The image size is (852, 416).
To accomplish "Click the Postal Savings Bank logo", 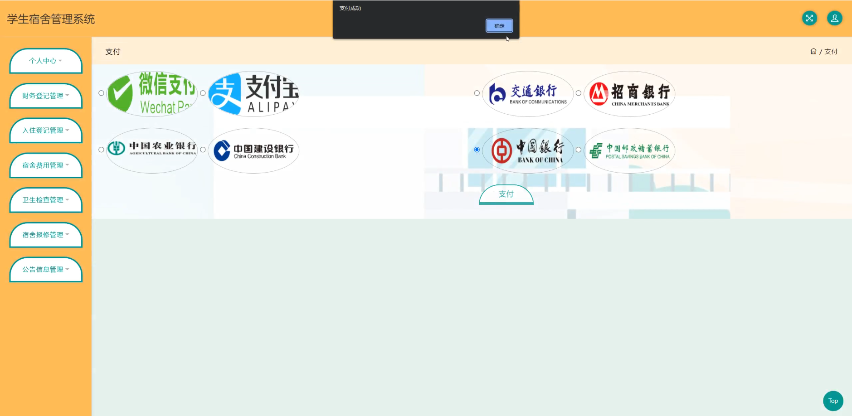I will pyautogui.click(x=629, y=150).
